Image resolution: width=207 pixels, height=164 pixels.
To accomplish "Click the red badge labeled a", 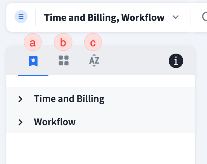I will (33, 43).
